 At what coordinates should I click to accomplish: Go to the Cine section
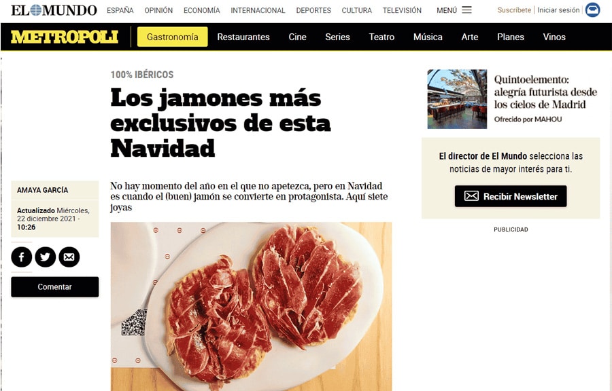297,37
